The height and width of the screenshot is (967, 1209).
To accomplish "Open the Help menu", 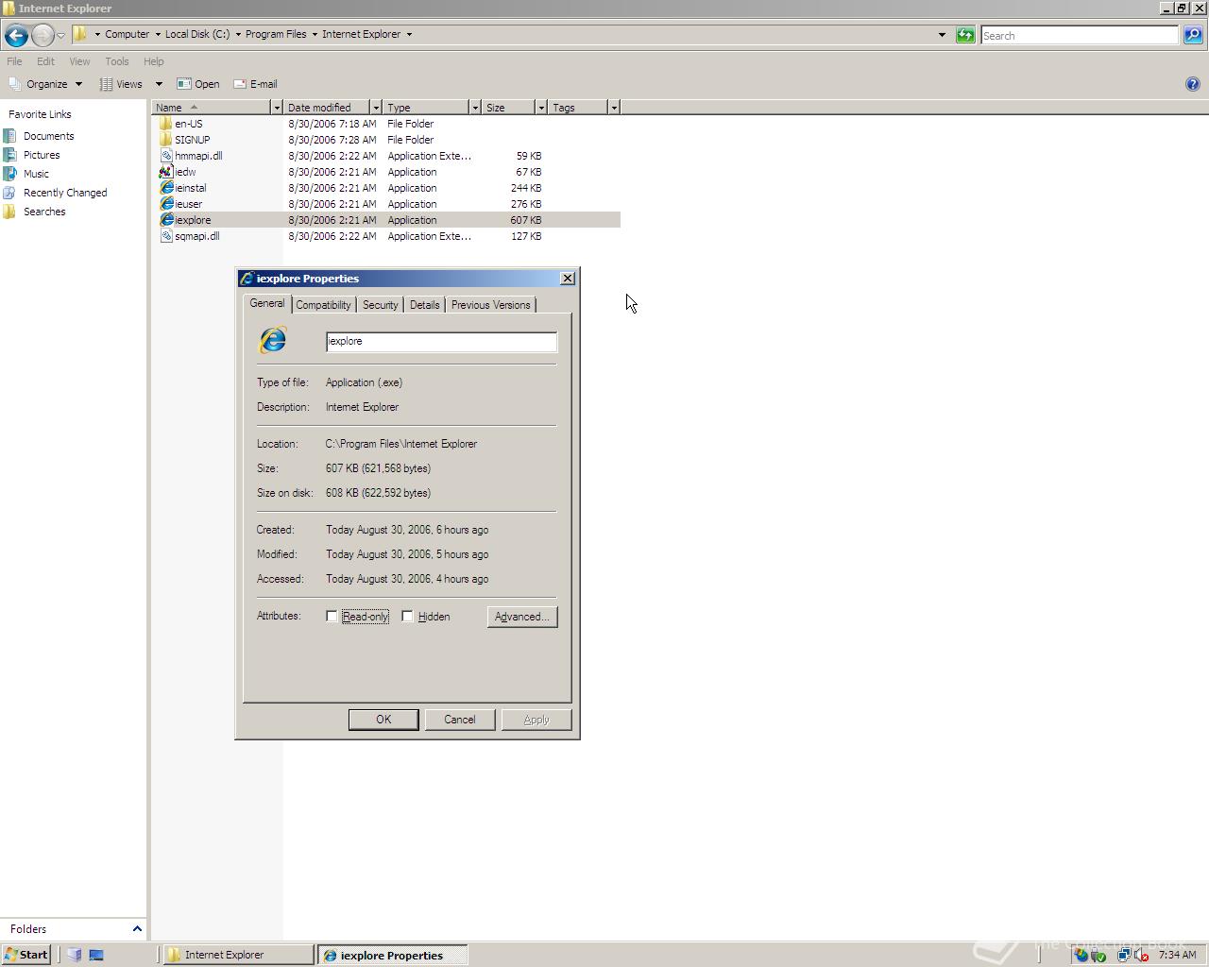I will pos(153,61).
